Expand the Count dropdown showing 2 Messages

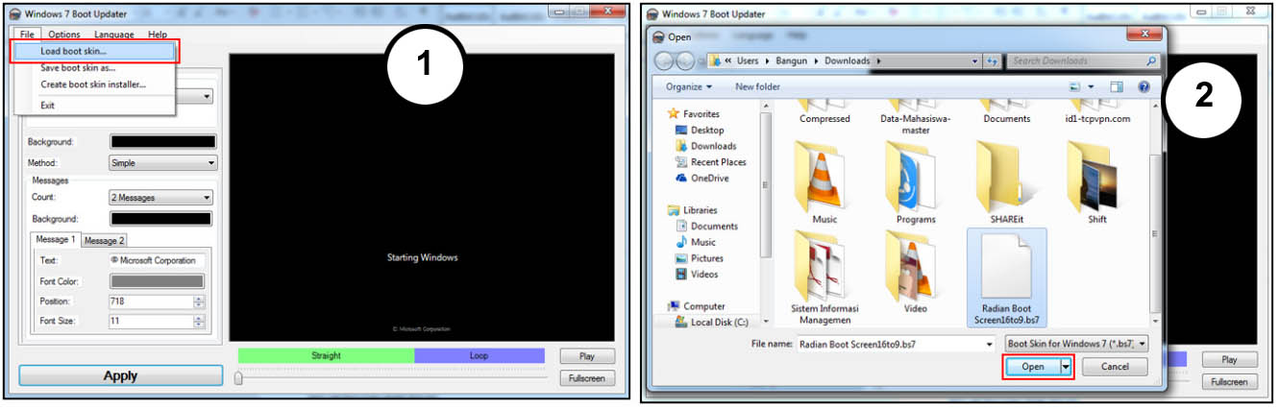click(x=207, y=198)
